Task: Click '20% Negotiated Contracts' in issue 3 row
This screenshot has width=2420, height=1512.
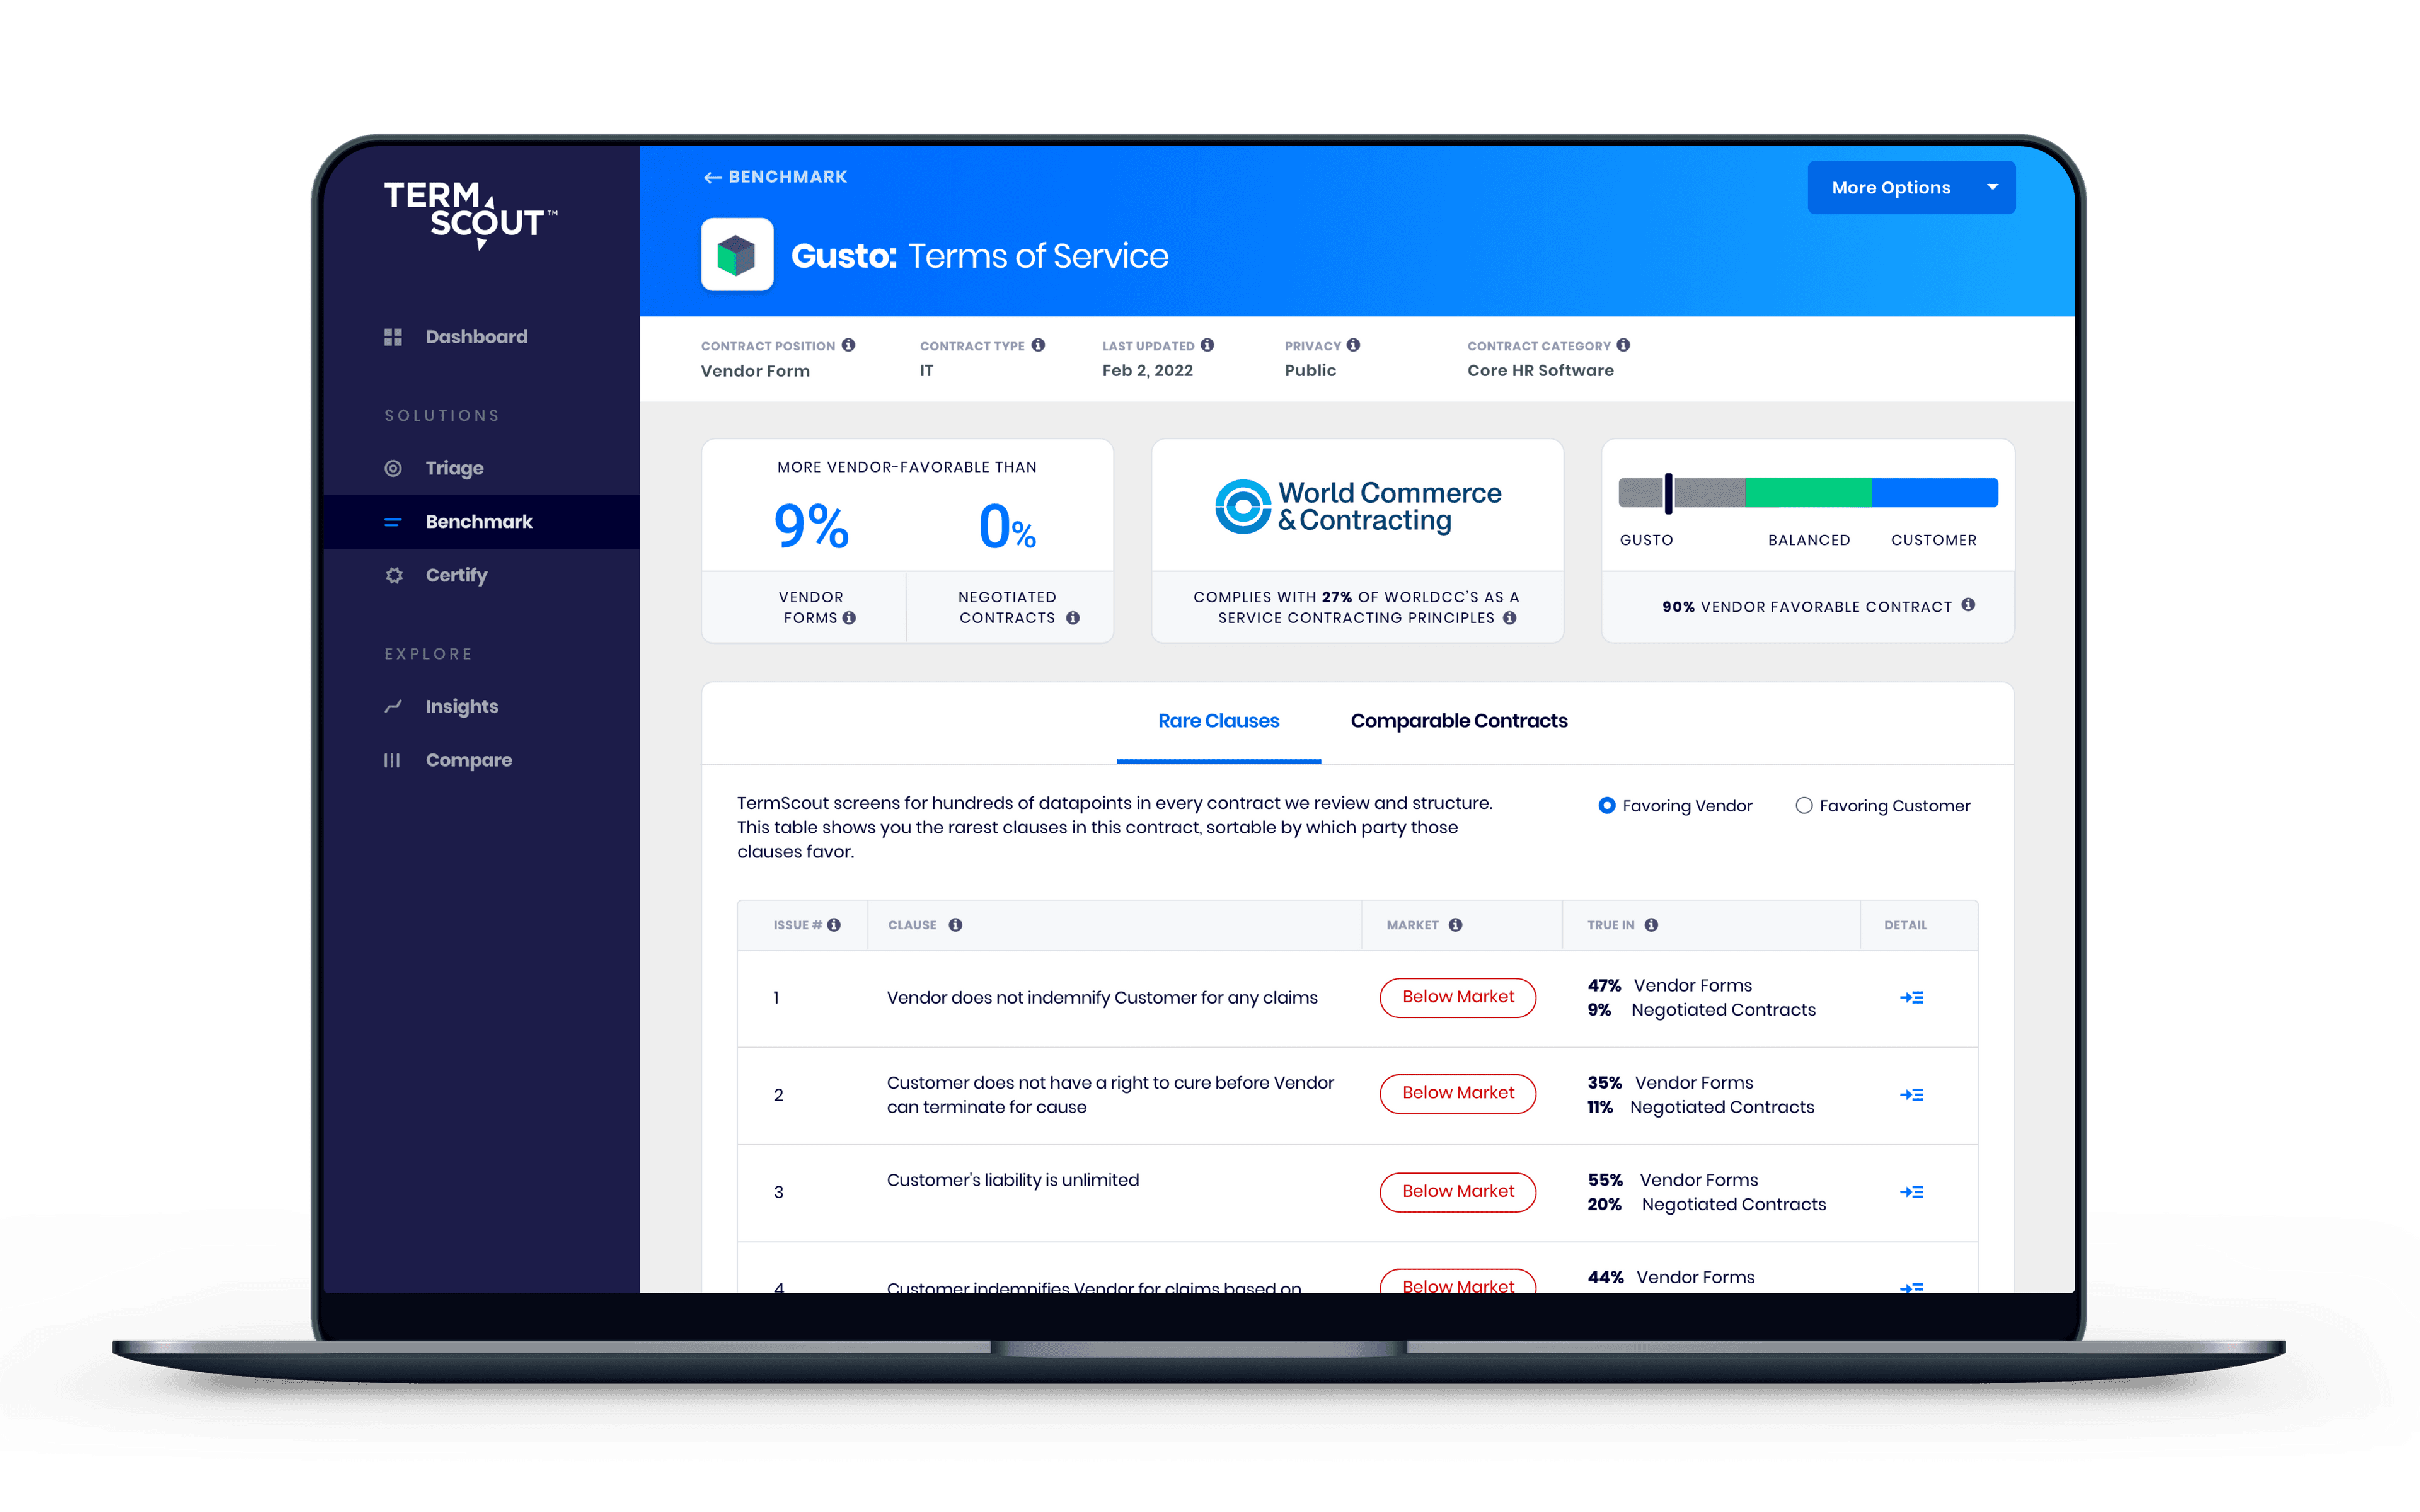Action: [x=1707, y=1205]
